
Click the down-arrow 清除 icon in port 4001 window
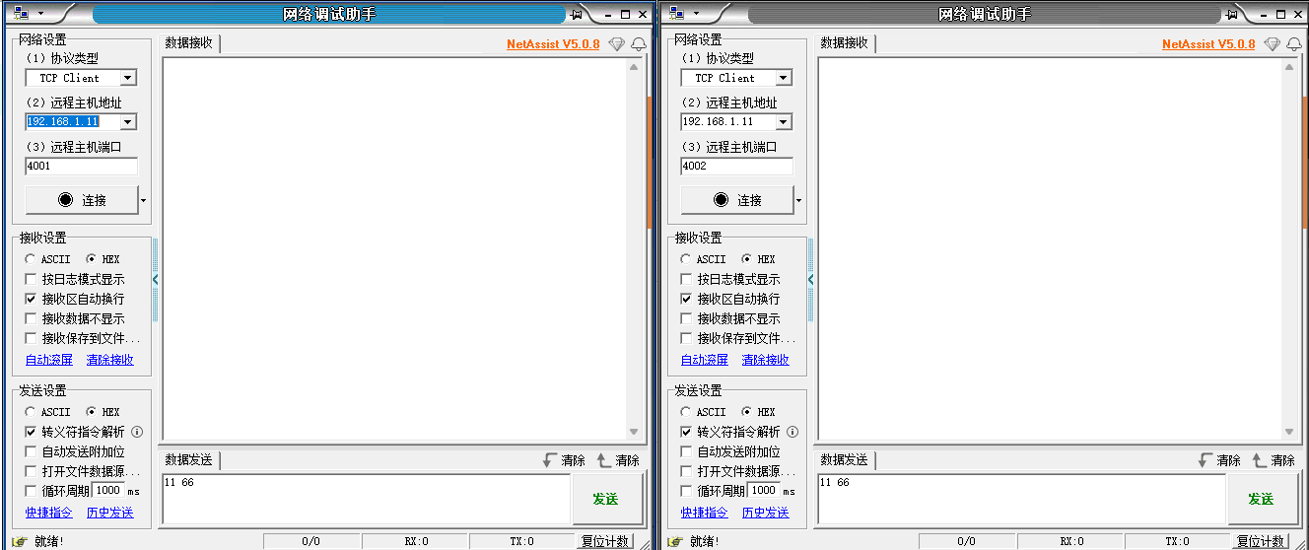tap(549, 460)
